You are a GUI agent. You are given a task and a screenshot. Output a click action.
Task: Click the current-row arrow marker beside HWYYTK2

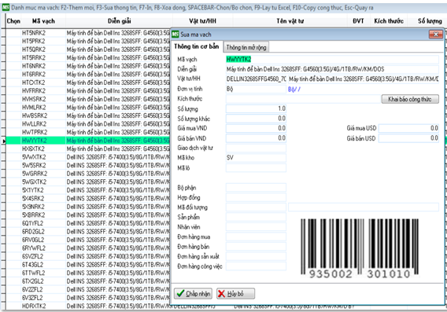(3, 141)
